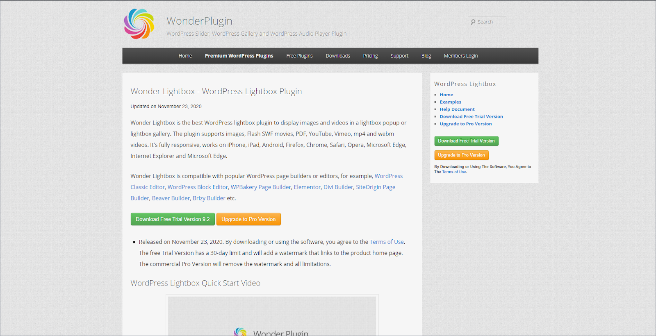
Task: Click sidebar green Download Free Trial Version button
Action: (467, 141)
